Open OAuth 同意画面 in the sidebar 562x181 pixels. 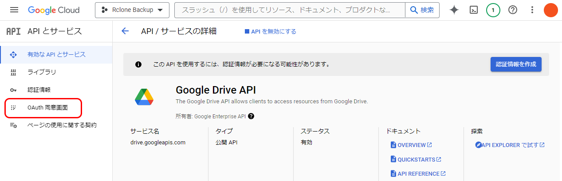pos(56,108)
